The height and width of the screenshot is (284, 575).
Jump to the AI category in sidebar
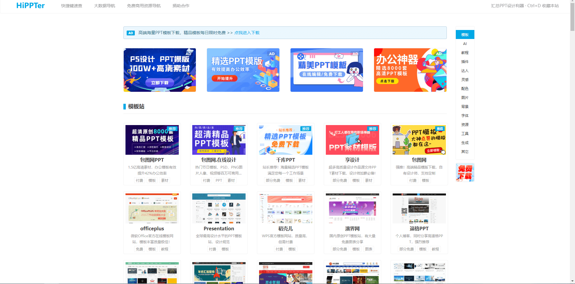point(465,44)
